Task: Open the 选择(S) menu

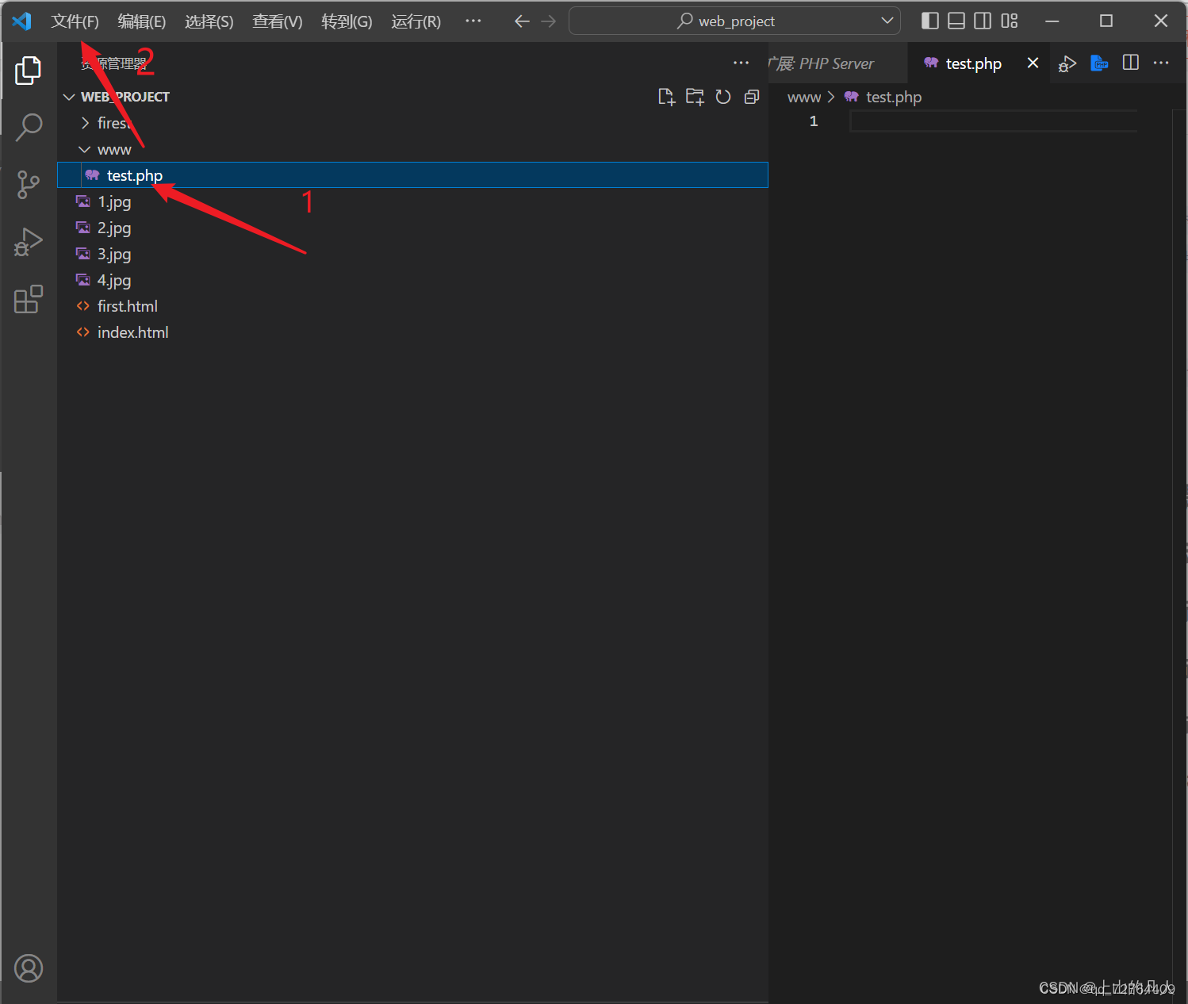Action: click(209, 21)
